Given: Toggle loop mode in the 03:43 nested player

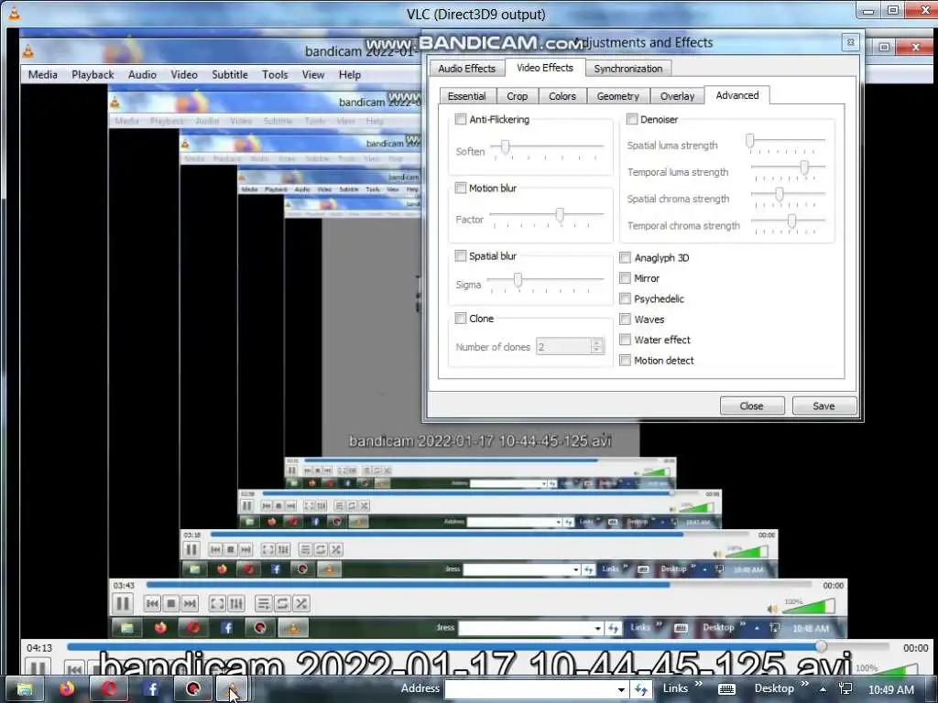Looking at the screenshot, I should point(282,604).
